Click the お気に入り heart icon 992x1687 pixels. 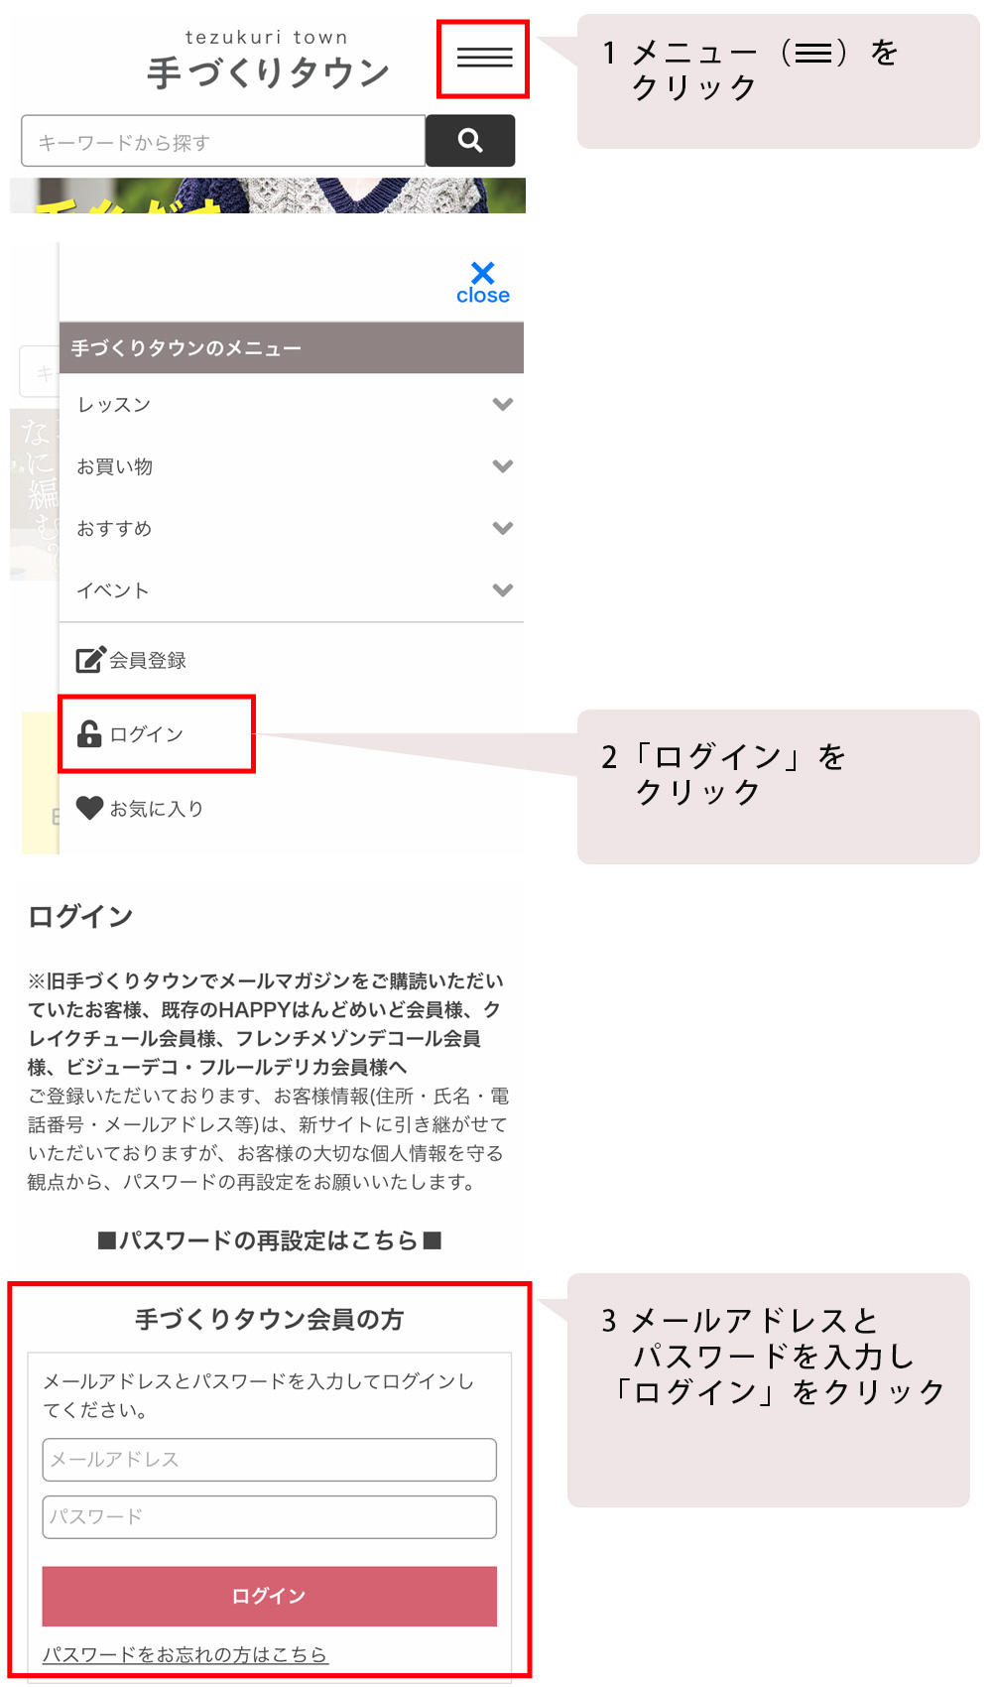pyautogui.click(x=90, y=808)
